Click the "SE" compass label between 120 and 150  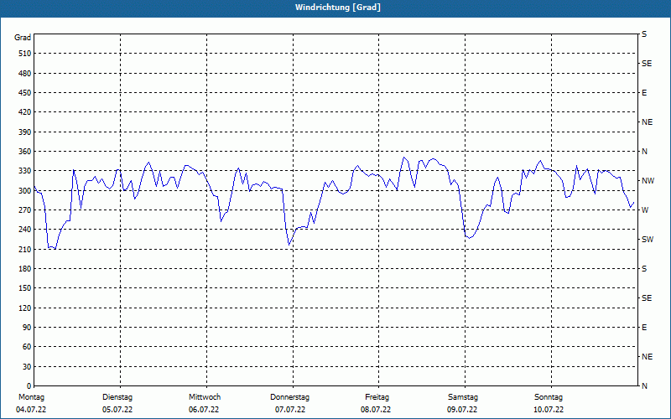click(647, 298)
